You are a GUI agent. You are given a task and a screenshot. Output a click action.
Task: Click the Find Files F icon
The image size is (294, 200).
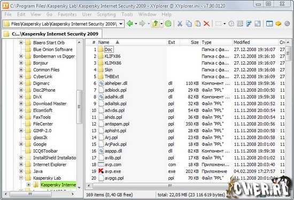click(x=249, y=24)
